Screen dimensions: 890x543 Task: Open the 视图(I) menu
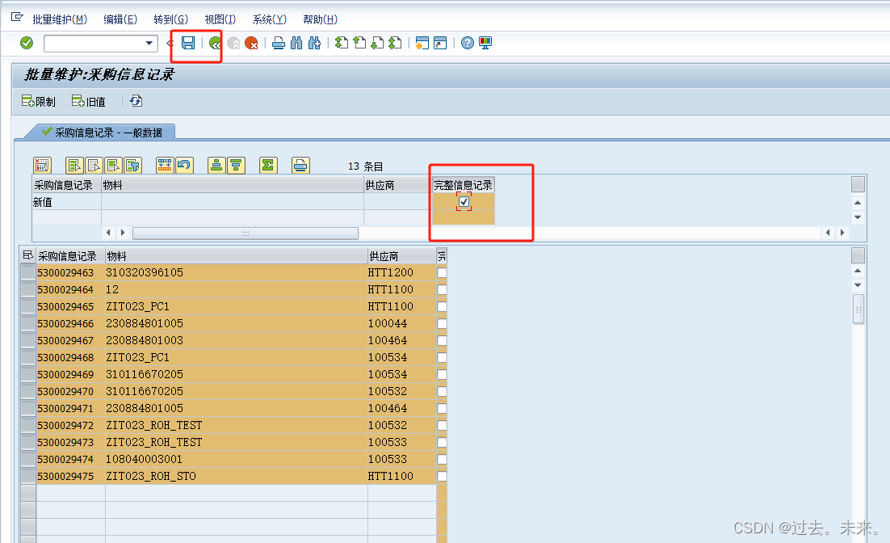[220, 19]
